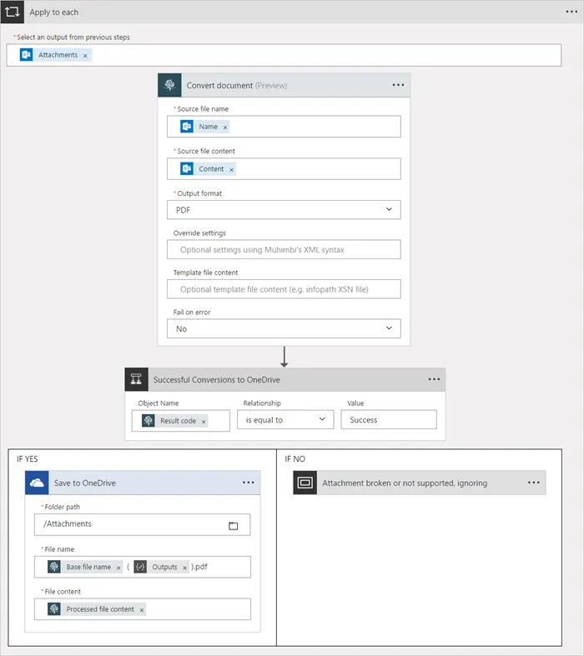The width and height of the screenshot is (584, 656).
Task: Click the Outlook icon on Name token
Action: [x=187, y=127]
